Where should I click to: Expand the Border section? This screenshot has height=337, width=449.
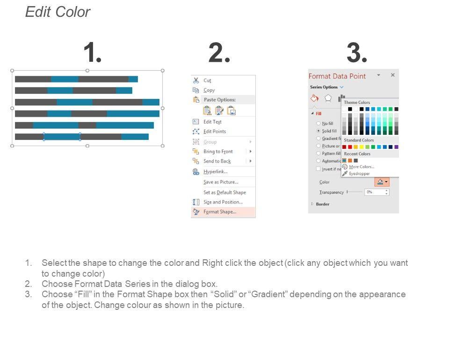(x=313, y=204)
